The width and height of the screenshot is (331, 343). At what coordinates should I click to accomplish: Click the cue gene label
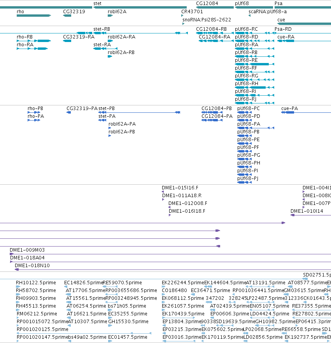281,20
